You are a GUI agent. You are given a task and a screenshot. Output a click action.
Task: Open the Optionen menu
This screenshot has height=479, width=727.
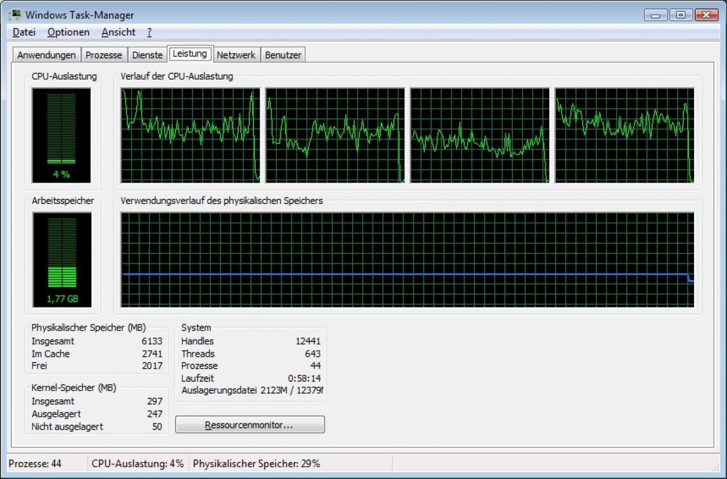pos(68,32)
